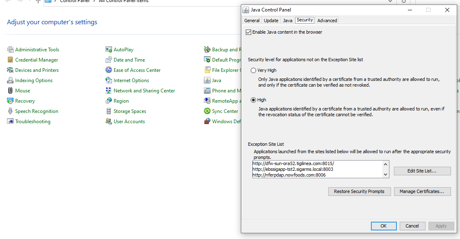
Task: Open AutoPlay icon
Action: point(109,49)
